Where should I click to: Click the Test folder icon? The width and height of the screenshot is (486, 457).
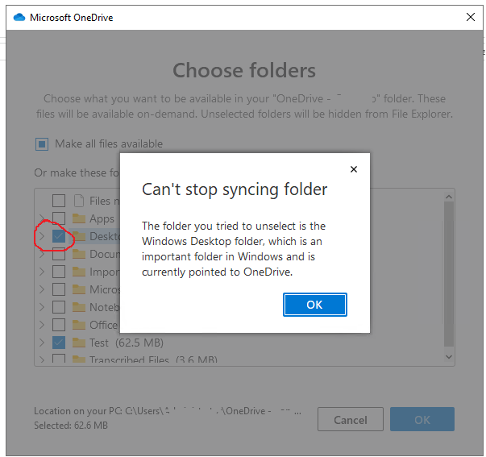pyautogui.click(x=79, y=343)
